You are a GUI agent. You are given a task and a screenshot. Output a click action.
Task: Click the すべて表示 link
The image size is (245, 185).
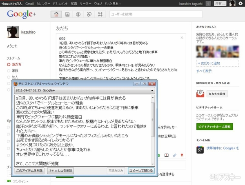tap(204, 71)
